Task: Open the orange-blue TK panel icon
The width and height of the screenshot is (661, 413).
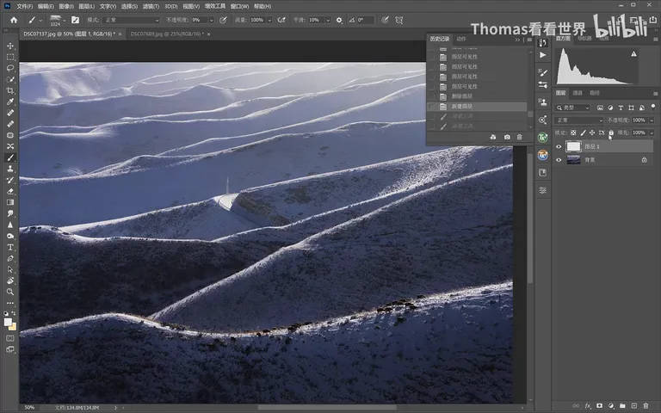Action: point(543,155)
